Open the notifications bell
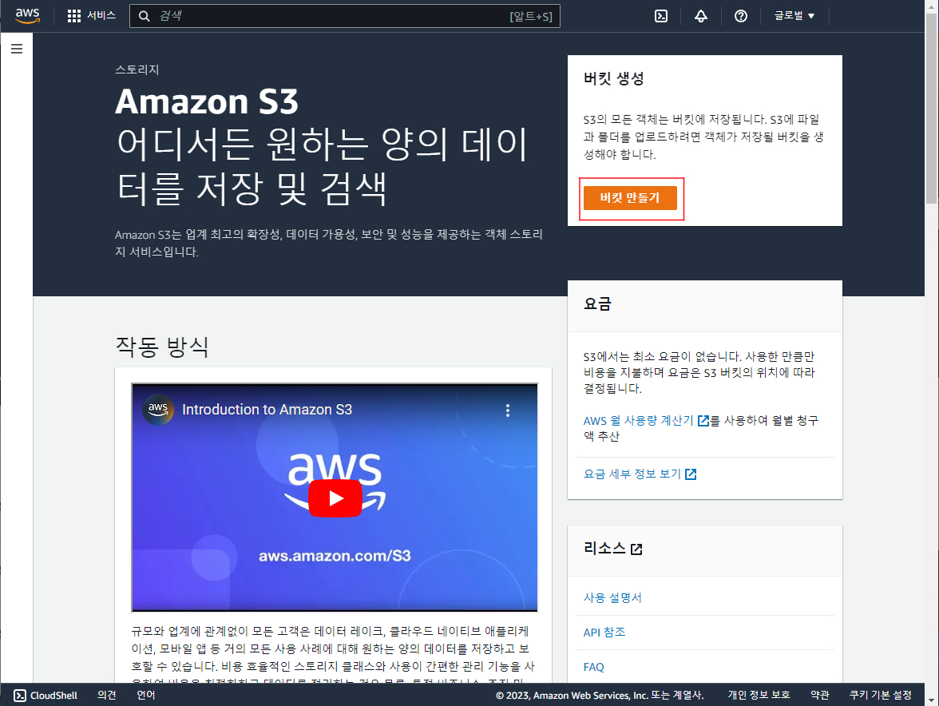The width and height of the screenshot is (939, 706). click(x=701, y=16)
